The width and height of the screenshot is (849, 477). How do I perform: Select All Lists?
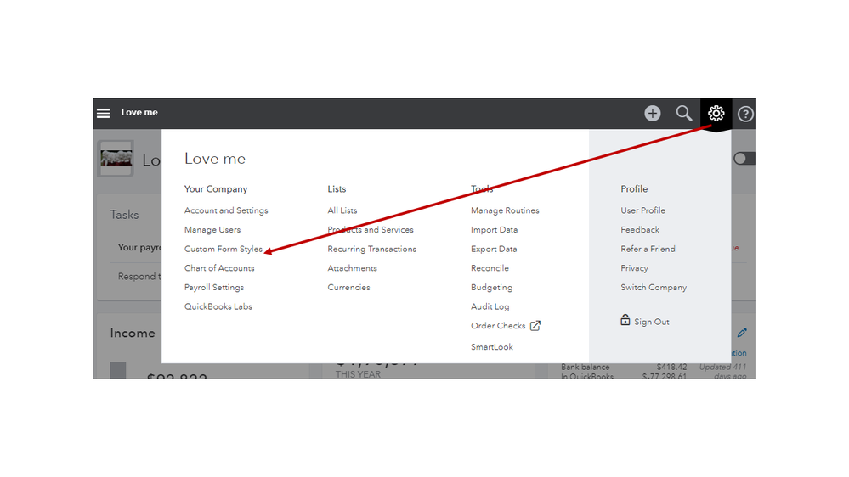click(x=342, y=210)
